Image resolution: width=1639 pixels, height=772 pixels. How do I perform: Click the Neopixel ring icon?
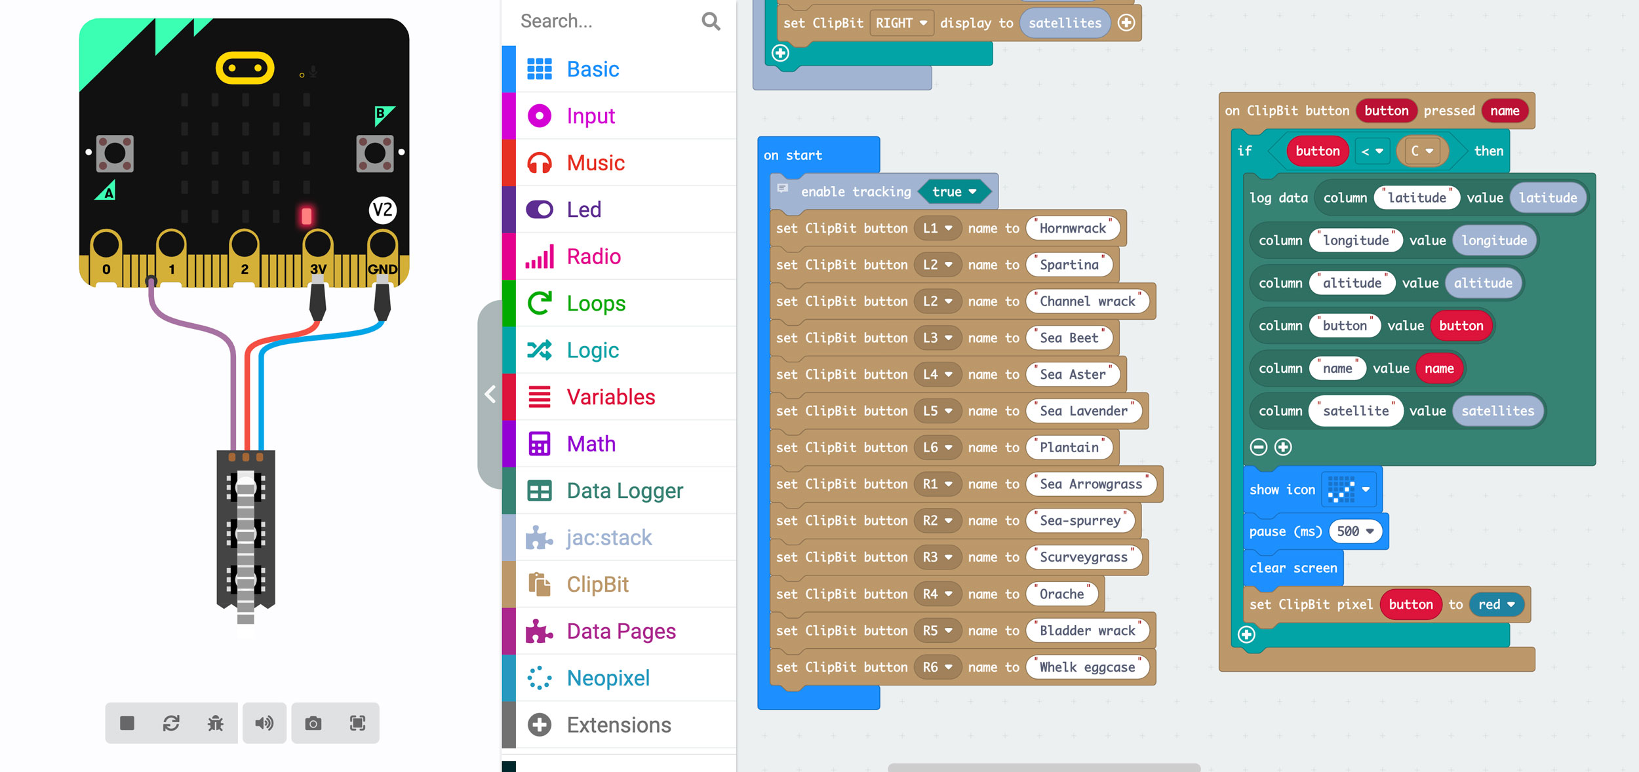coord(540,678)
